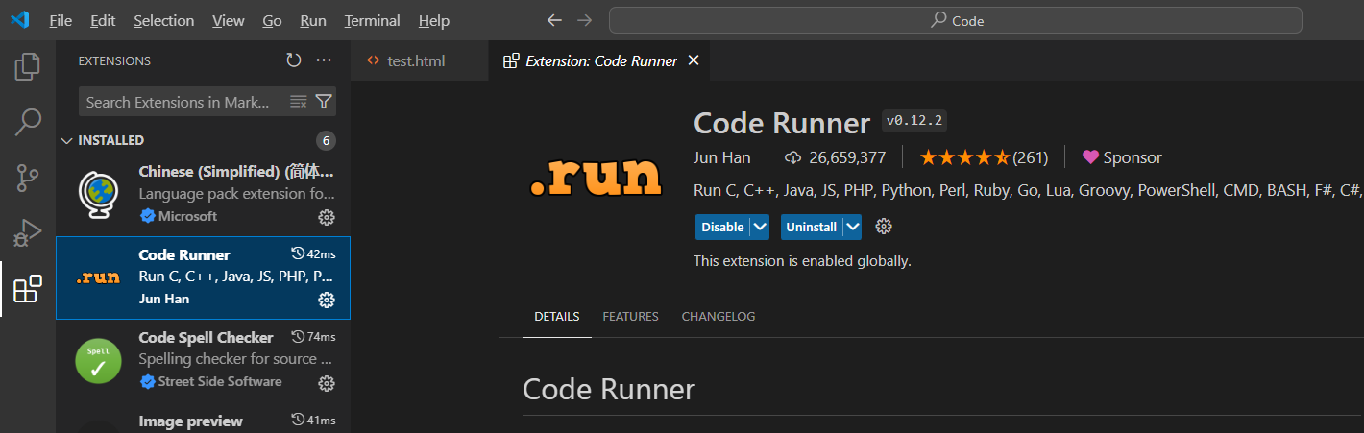Image resolution: width=1364 pixels, height=433 pixels.
Task: Open the Terminal menu
Action: coord(372,20)
